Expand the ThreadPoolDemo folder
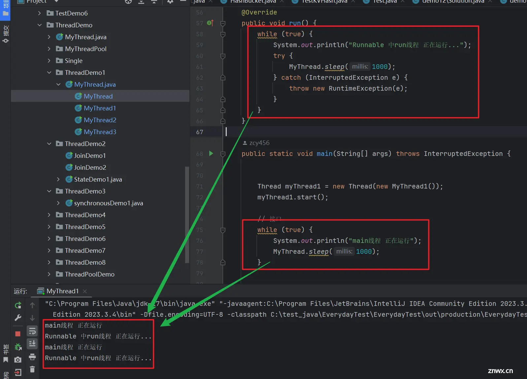 [49, 274]
